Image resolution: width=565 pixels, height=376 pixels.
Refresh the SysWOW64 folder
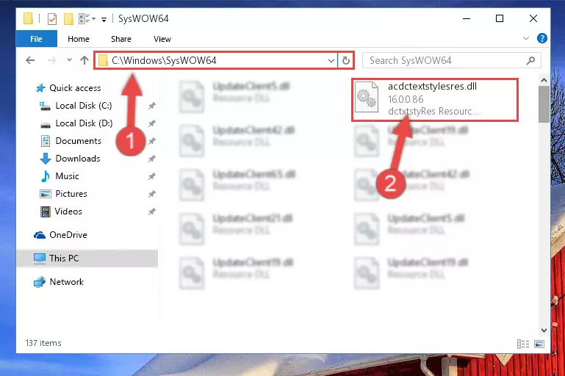(x=346, y=60)
